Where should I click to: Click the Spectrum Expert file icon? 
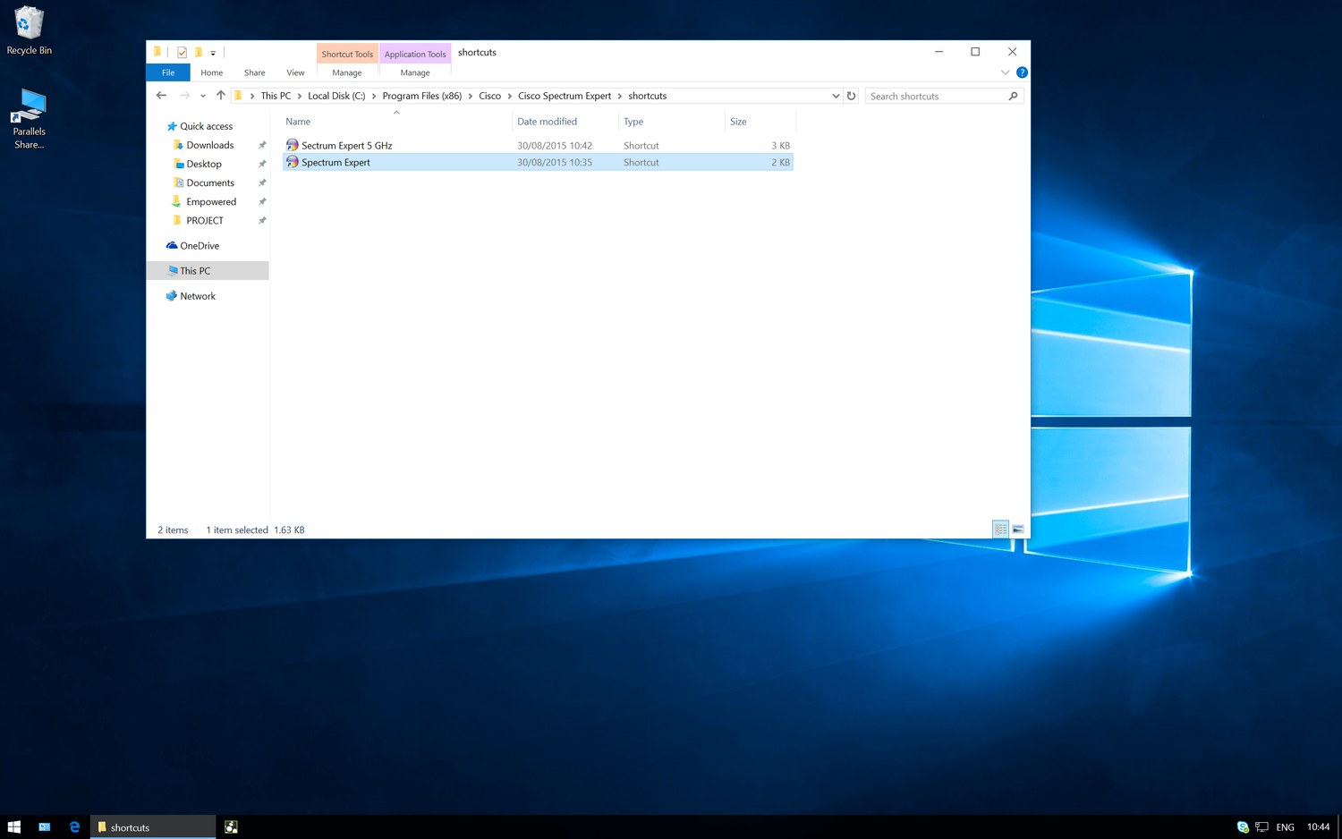pos(292,162)
